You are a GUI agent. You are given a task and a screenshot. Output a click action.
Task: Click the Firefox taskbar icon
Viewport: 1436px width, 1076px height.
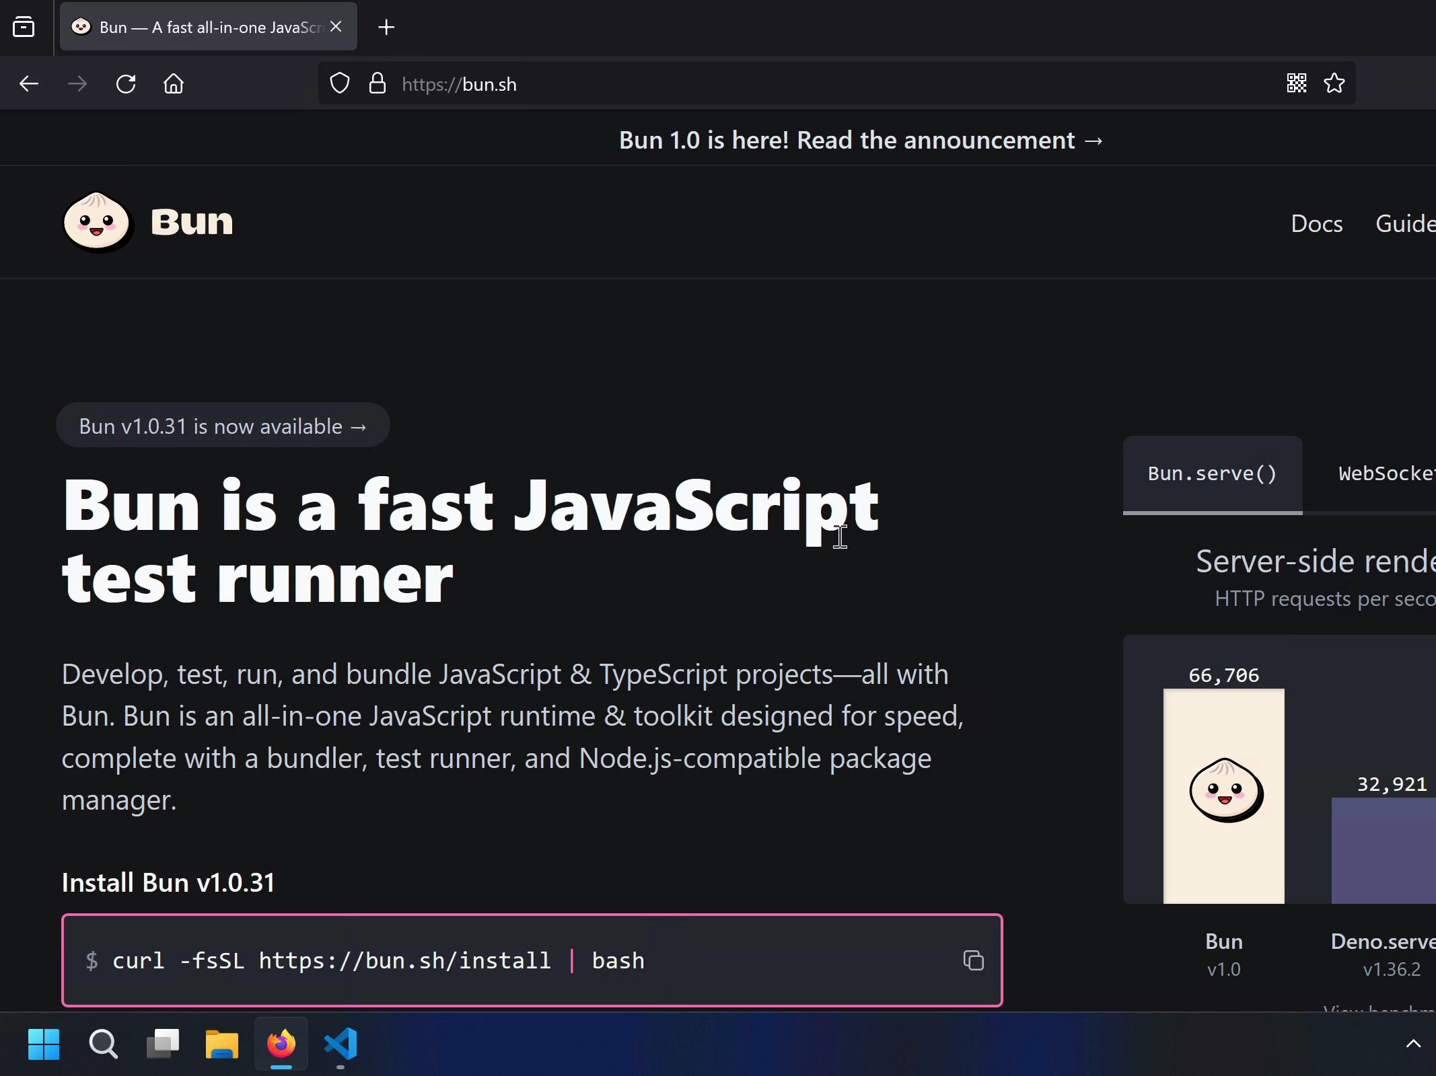pos(281,1044)
